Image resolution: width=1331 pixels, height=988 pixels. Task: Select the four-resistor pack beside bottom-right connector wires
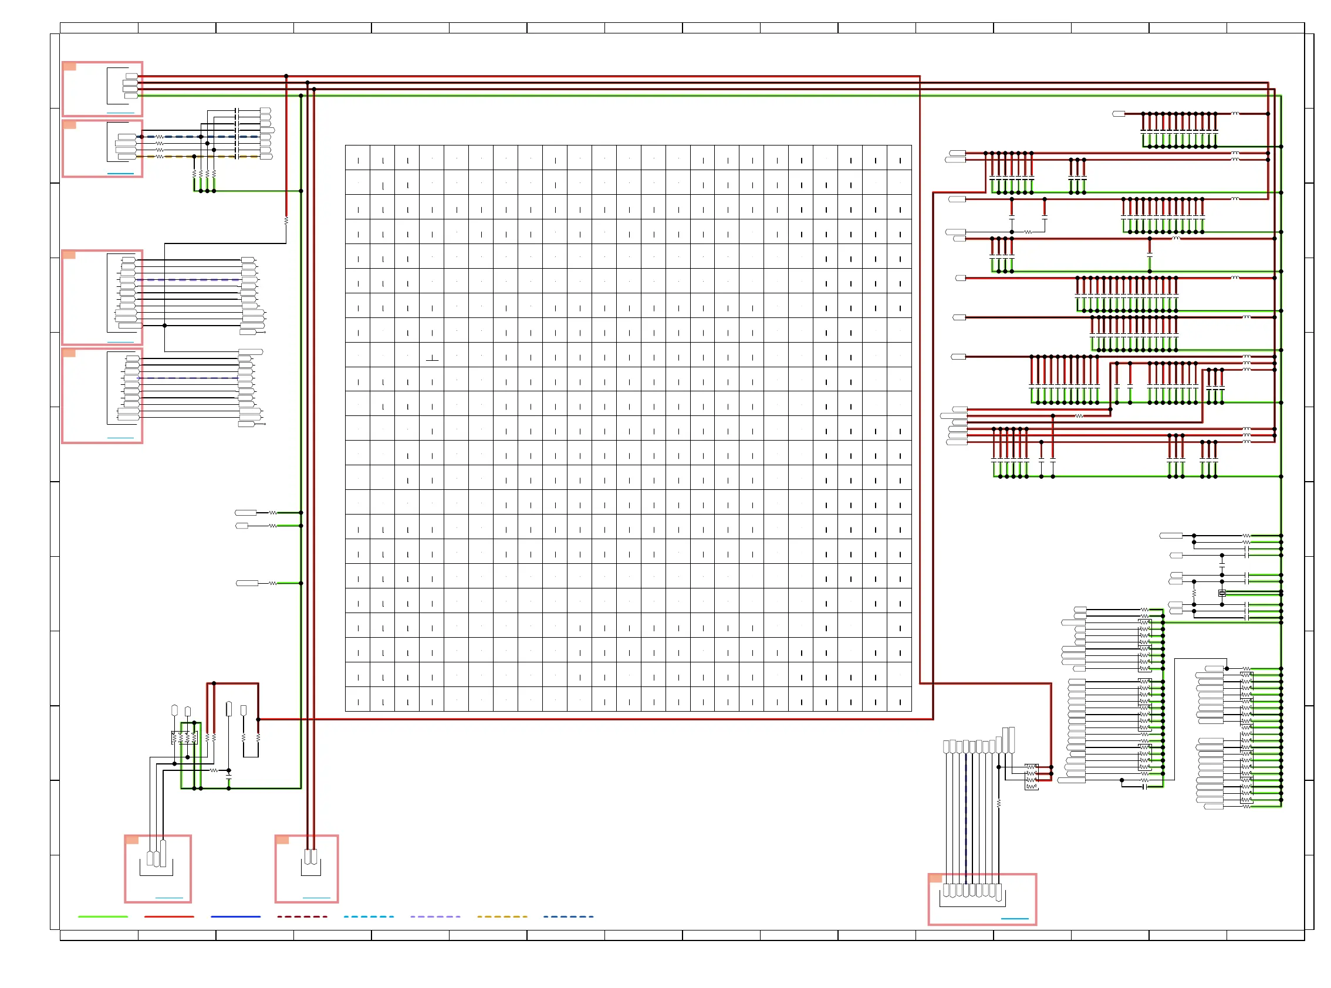(1031, 776)
